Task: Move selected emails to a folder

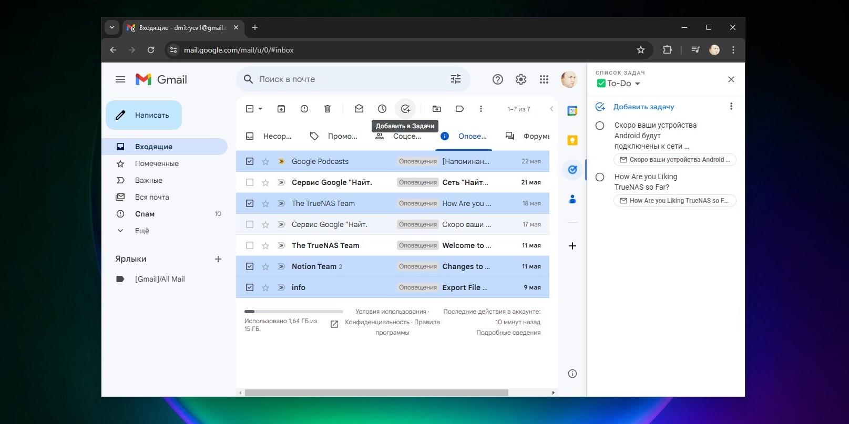Action: click(x=437, y=109)
